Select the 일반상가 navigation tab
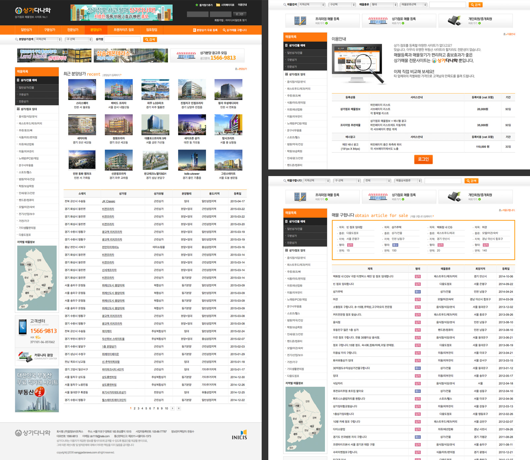Viewport: 530px width, 460px height. click(x=26, y=30)
